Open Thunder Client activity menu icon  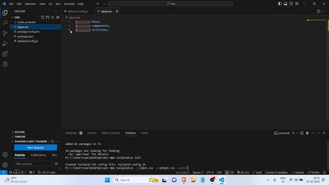pos(57,164)
